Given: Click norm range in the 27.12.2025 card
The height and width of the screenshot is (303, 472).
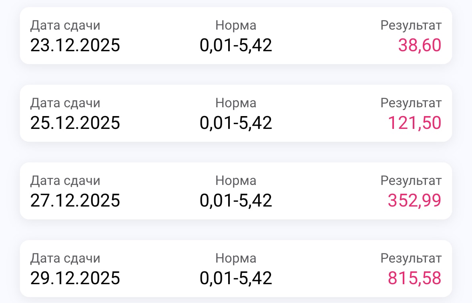Looking at the screenshot, I should (236, 201).
